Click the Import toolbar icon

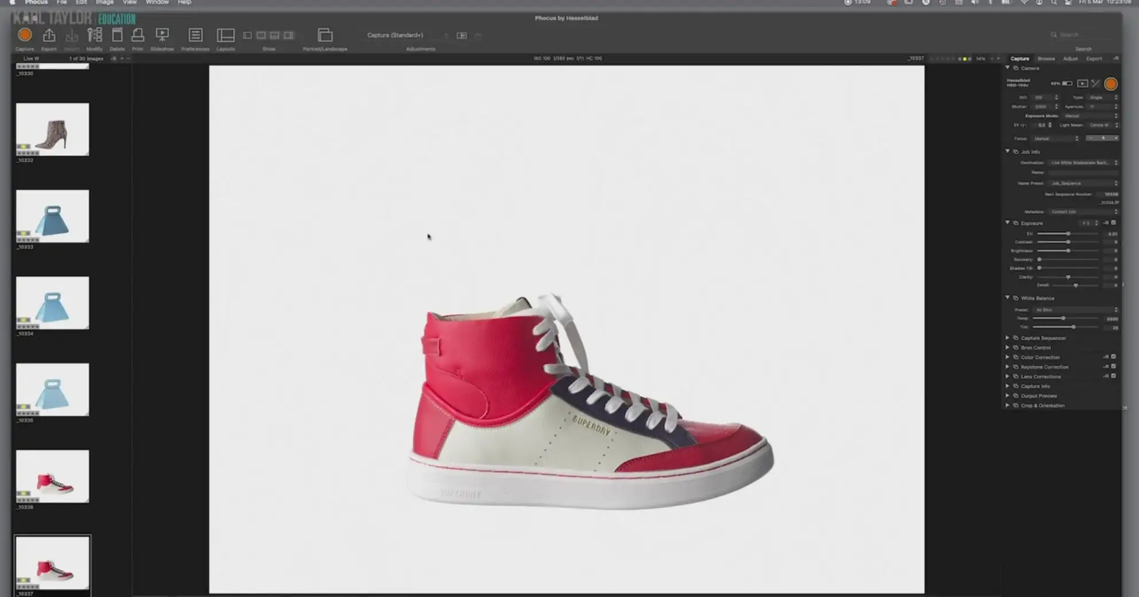tap(72, 35)
